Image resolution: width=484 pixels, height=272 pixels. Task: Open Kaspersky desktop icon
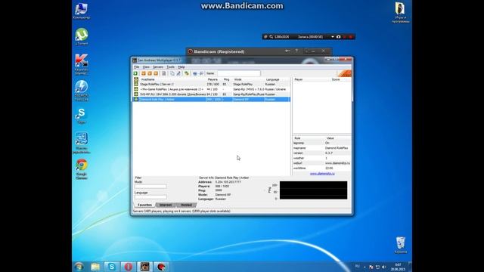click(82, 64)
